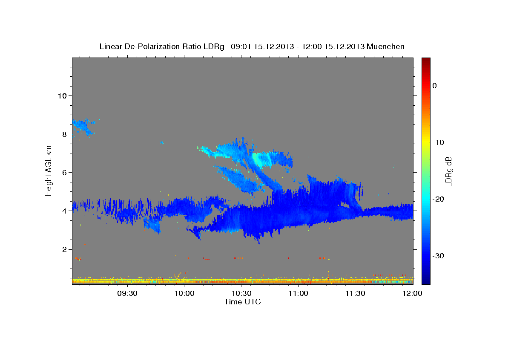Image resolution: width=511 pixels, height=341 pixels.
Task: Click the 09:30 time tick label
Action: tap(127, 293)
